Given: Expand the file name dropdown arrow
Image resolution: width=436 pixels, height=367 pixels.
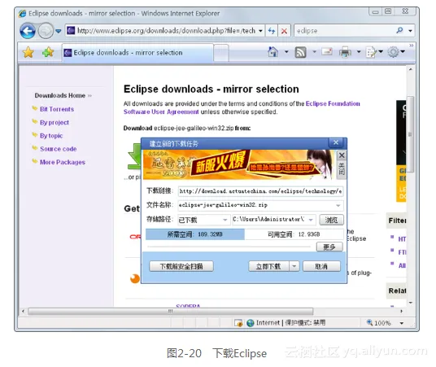Looking at the screenshot, I should coord(338,206).
